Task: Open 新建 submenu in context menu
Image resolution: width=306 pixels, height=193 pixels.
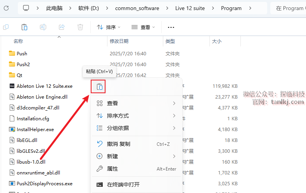Action: [x=137, y=156]
